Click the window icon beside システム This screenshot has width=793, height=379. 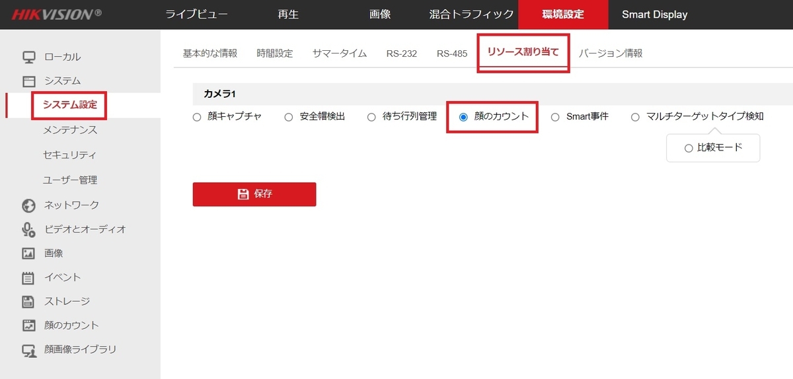28,81
